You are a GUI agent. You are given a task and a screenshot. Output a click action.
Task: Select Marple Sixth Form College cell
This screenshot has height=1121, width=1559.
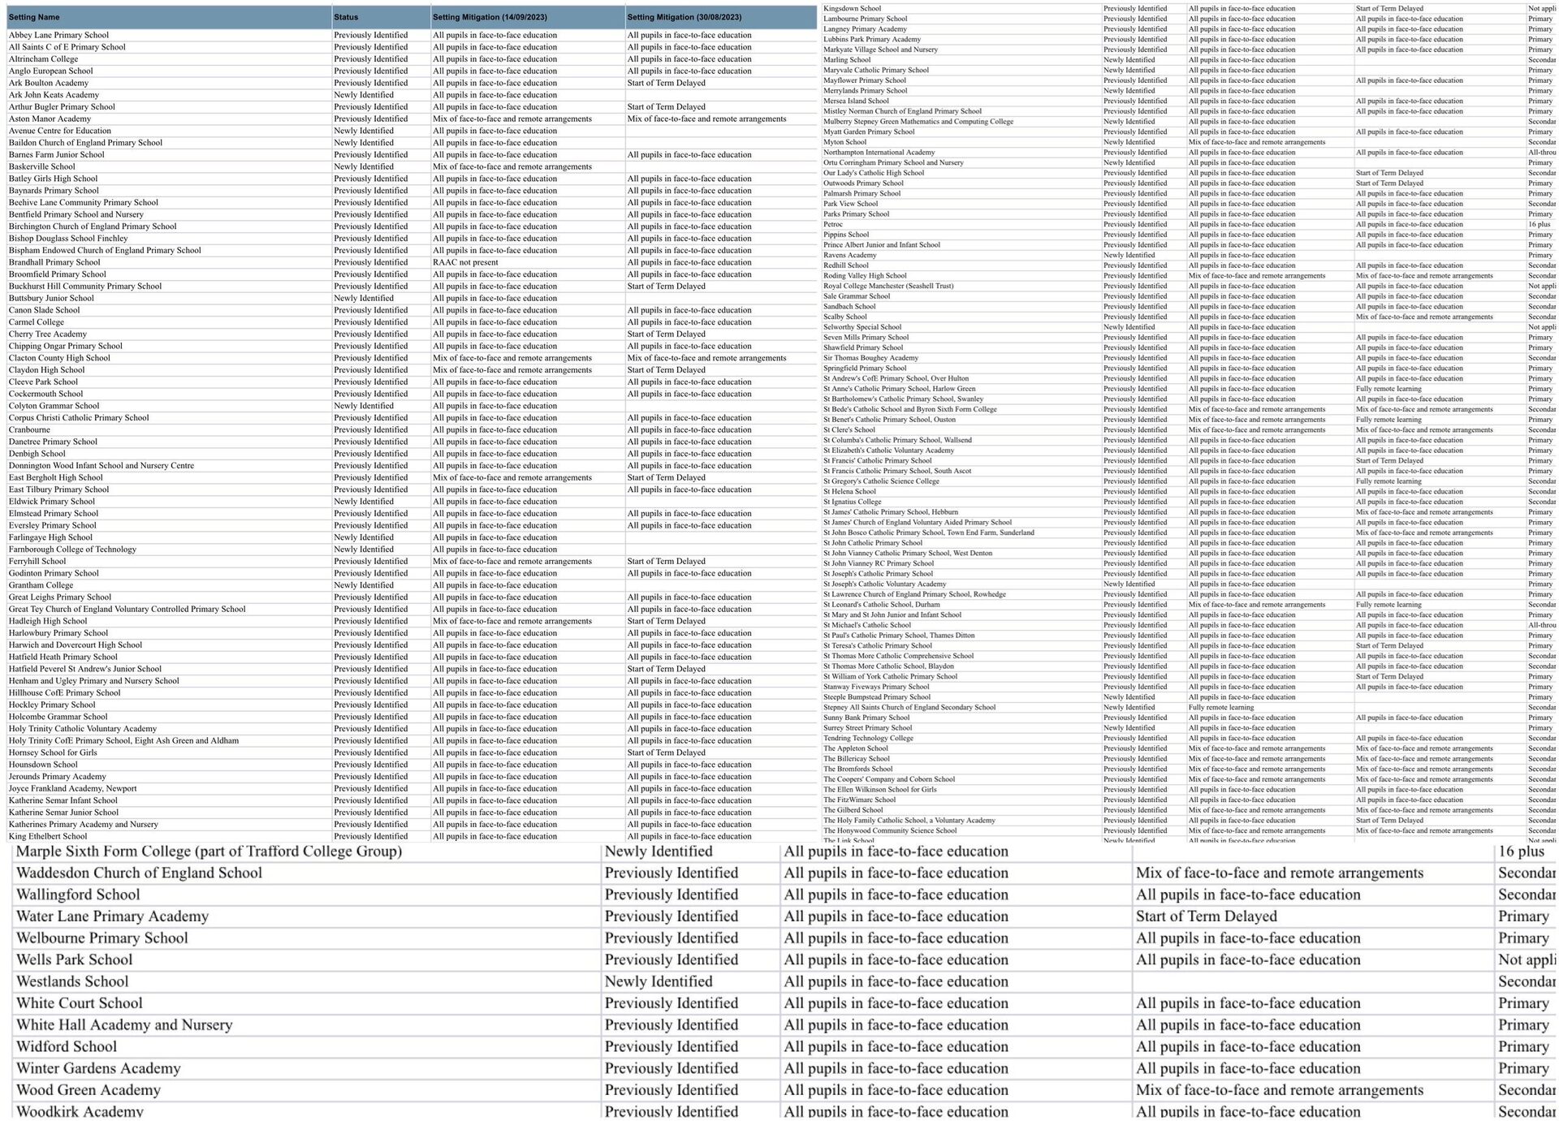pyautogui.click(x=209, y=852)
